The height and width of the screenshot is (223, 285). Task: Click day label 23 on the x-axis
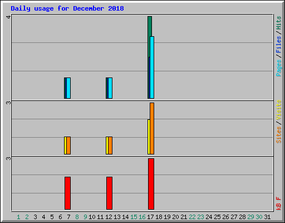coord(200,217)
